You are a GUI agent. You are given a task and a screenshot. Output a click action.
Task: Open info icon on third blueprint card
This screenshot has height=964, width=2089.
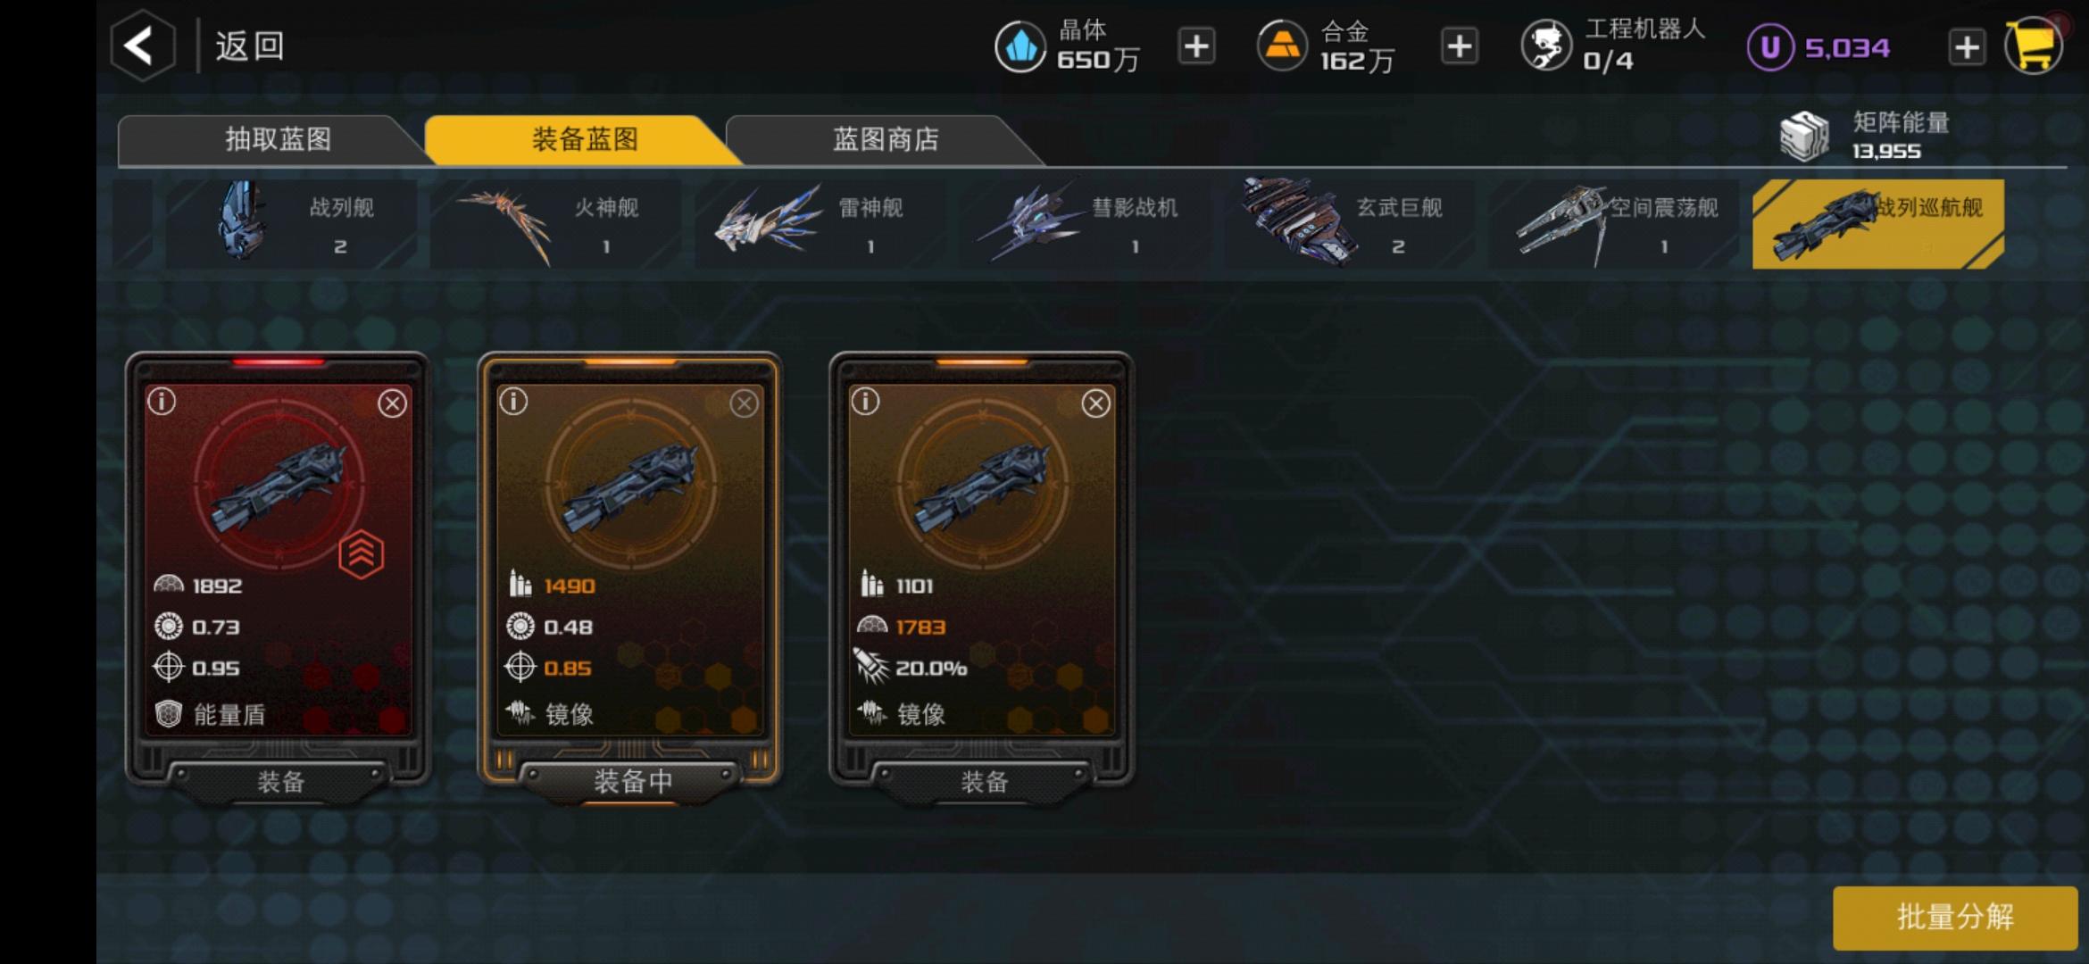tap(865, 402)
